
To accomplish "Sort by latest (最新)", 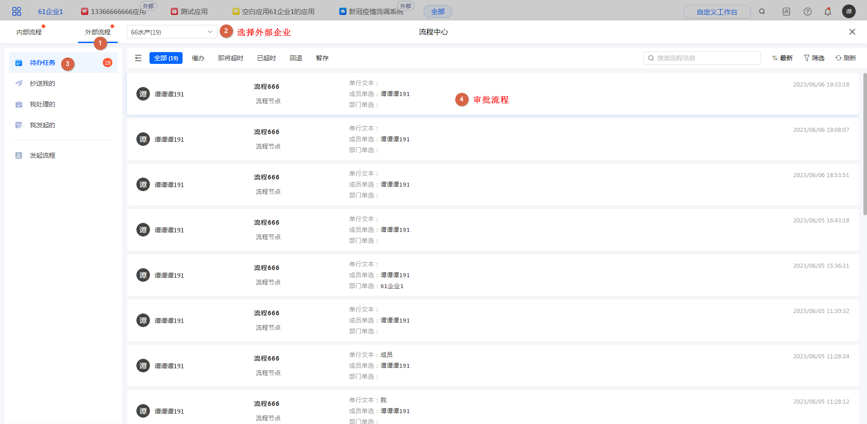I will (782, 58).
